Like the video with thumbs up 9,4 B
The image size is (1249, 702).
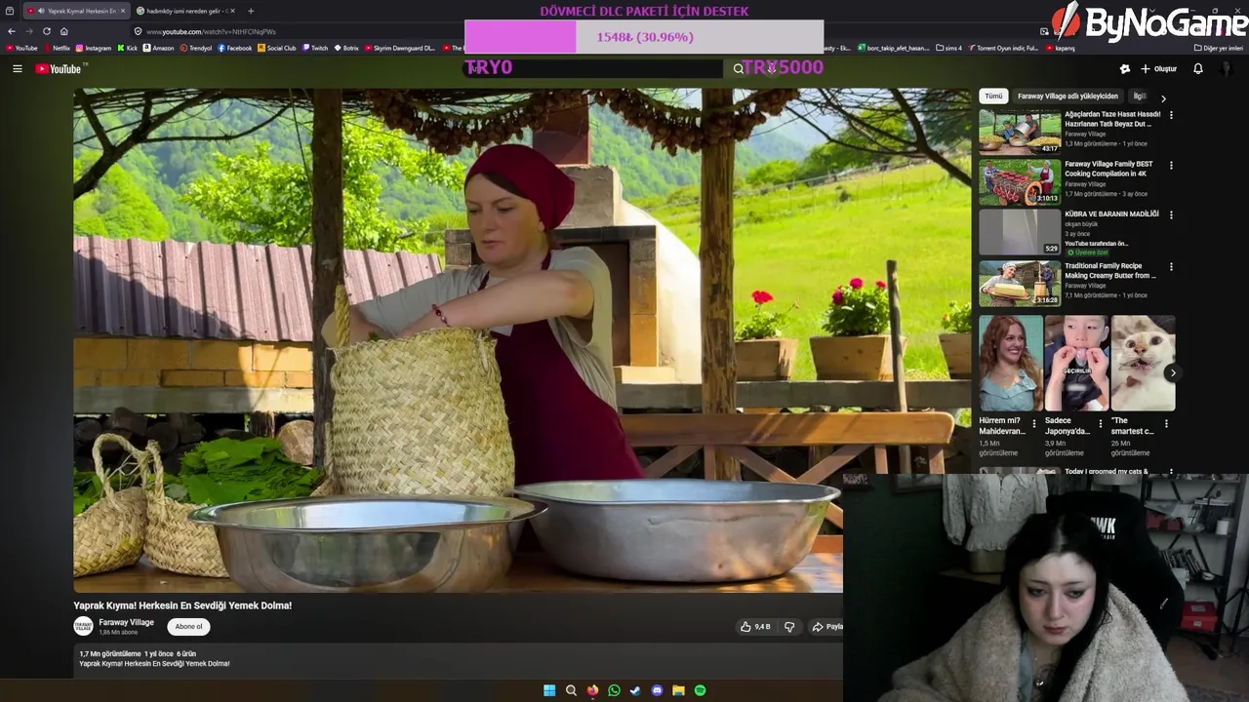click(755, 626)
